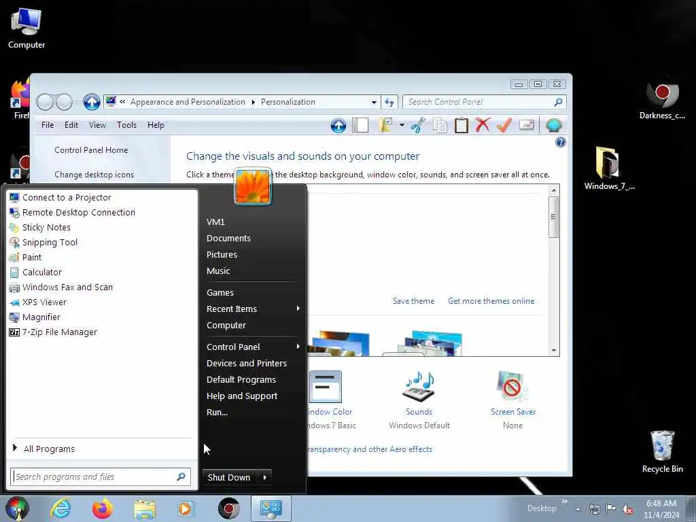Screen dimensions: 696x522
Task: Open Windows Media Player taskbar icon
Action: [x=185, y=508]
